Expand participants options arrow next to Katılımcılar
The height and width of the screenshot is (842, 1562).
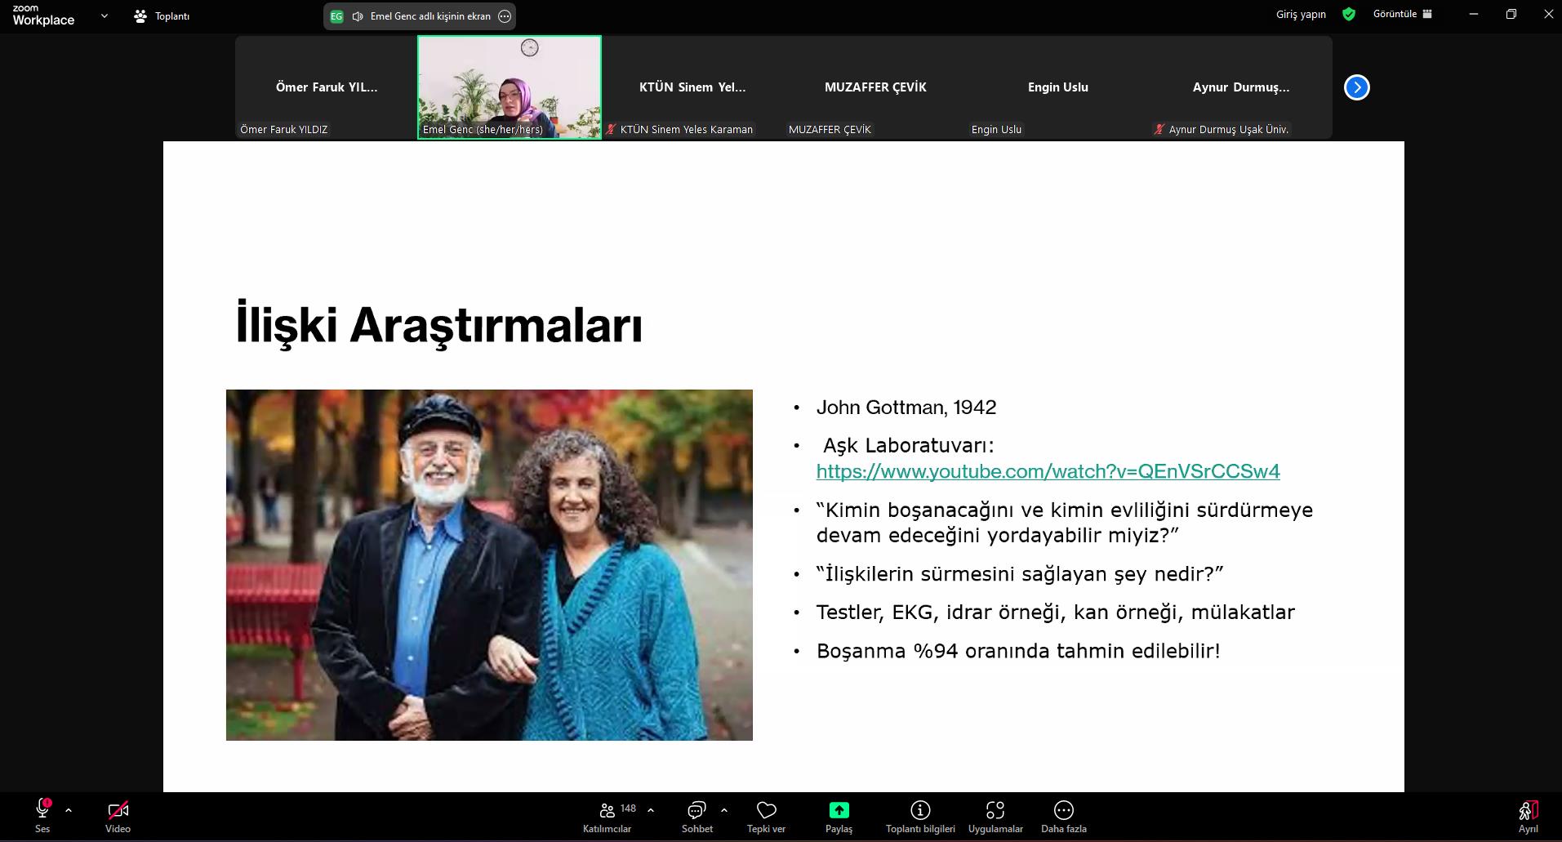[x=651, y=810]
